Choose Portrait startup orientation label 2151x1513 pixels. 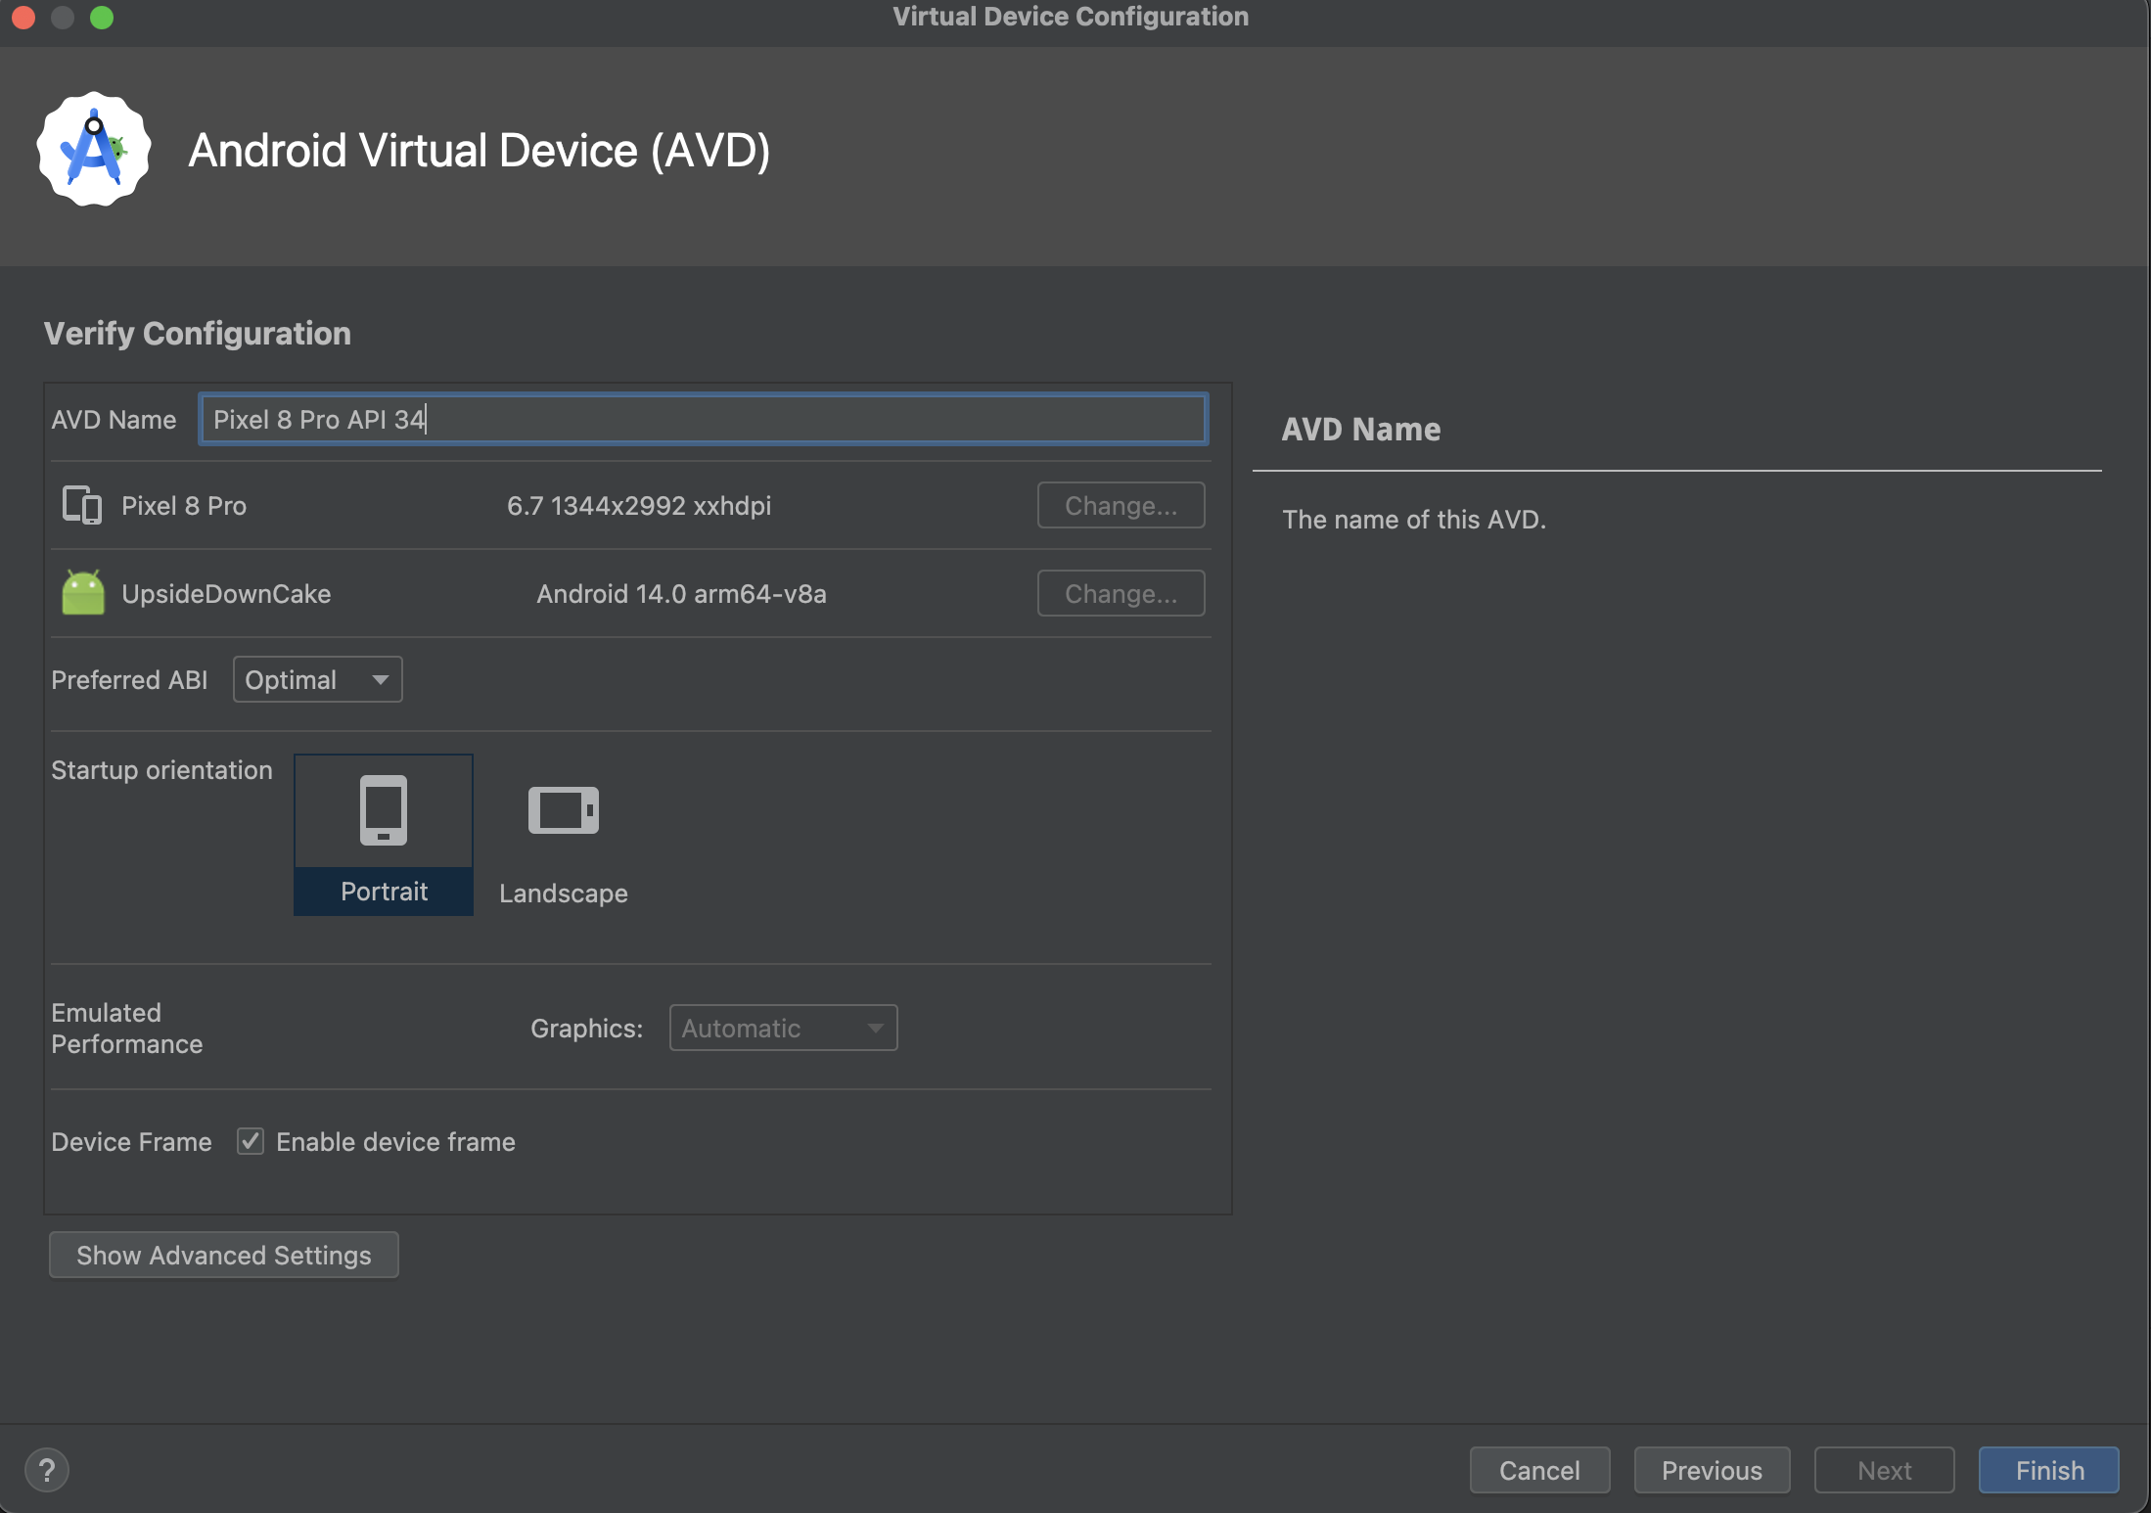point(384,892)
